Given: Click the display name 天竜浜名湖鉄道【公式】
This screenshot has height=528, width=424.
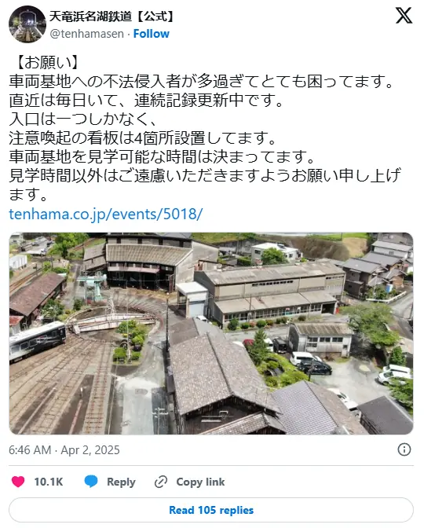Looking at the screenshot, I should pyautogui.click(x=111, y=16).
